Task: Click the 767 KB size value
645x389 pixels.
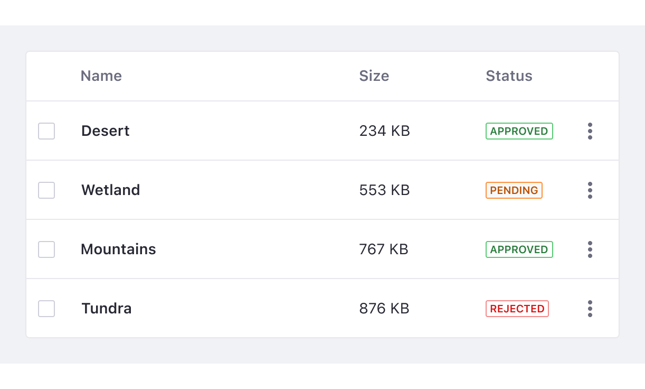Action: pyautogui.click(x=384, y=249)
